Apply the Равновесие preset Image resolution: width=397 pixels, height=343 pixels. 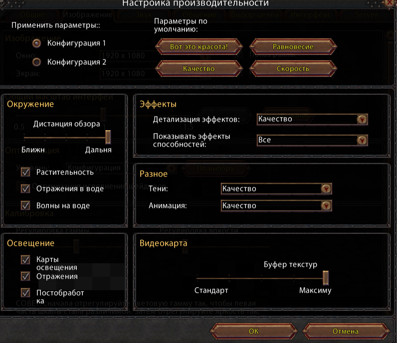(293, 47)
